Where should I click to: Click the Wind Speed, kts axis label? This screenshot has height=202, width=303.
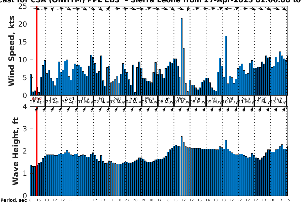[x=11, y=51]
